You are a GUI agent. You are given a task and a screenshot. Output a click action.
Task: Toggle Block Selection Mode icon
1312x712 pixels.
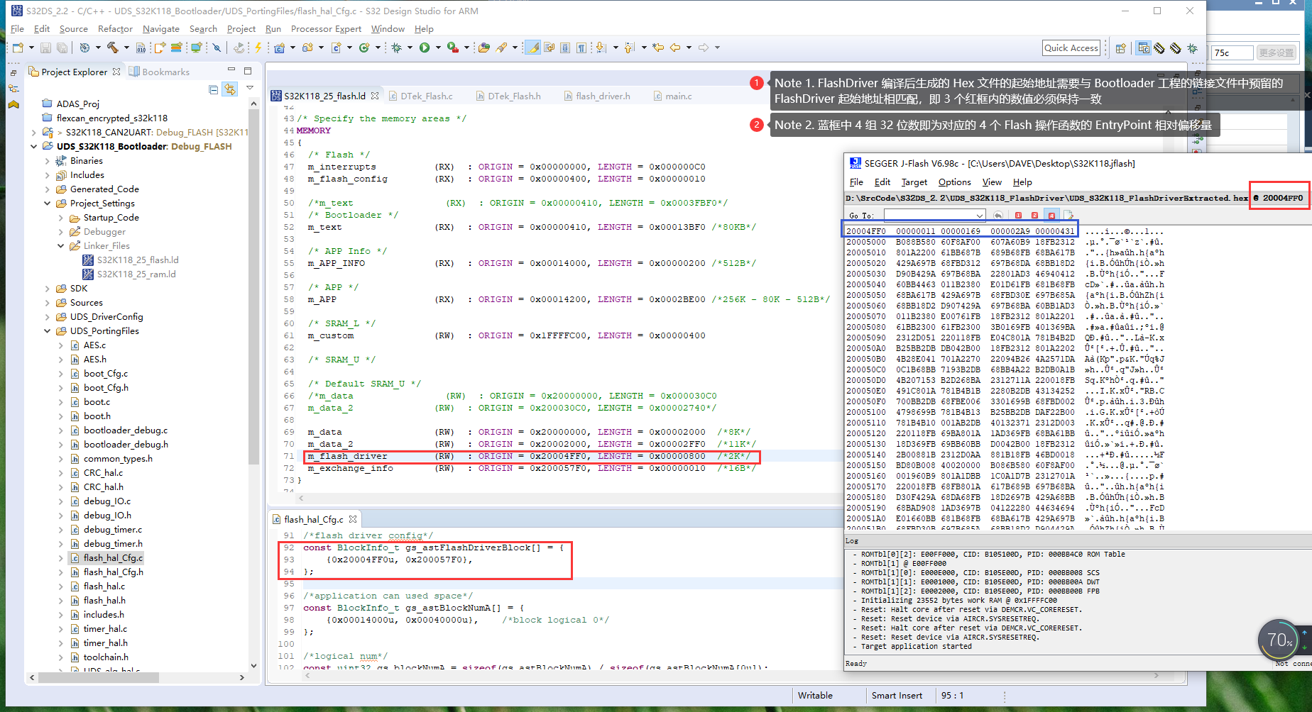click(x=565, y=48)
